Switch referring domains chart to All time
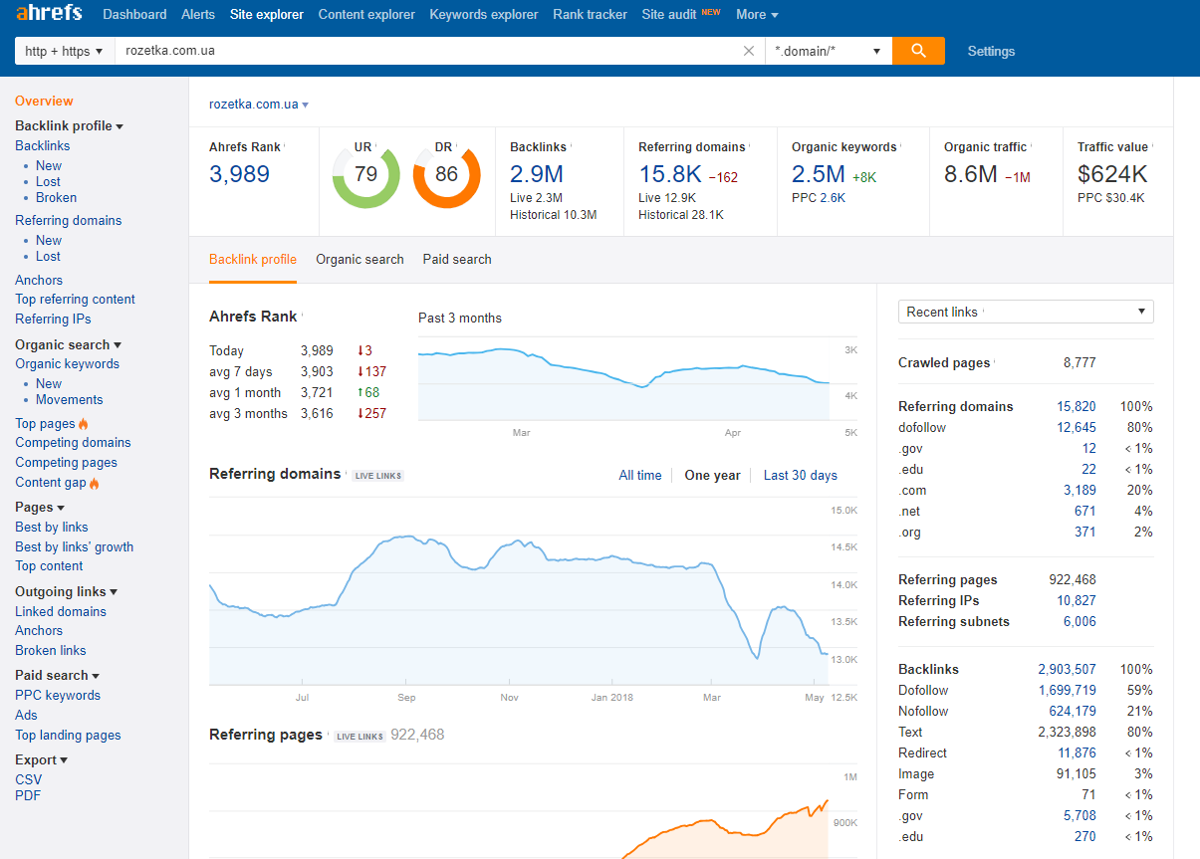Screen dimensions: 1200x859 pyautogui.click(x=639, y=475)
